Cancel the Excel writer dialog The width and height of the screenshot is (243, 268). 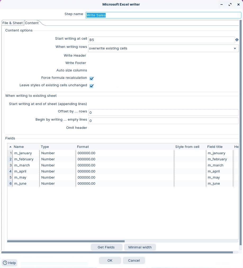(x=134, y=260)
